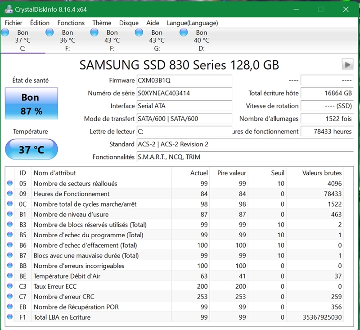This screenshot has height=330, width=360.
Task: Select the Heures de Fonctionnement attribute row
Action: click(x=72, y=194)
